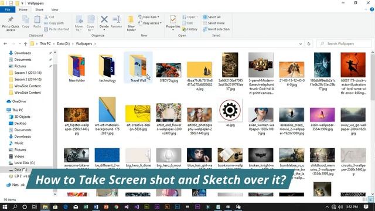Image resolution: width=375 pixels, height=211 pixels.
Task: Switch to the Home tab
Action: 23,10
